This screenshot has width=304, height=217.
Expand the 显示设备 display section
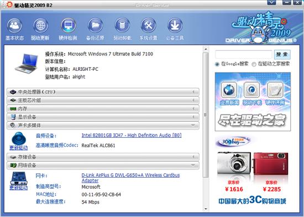[x=103, y=117]
